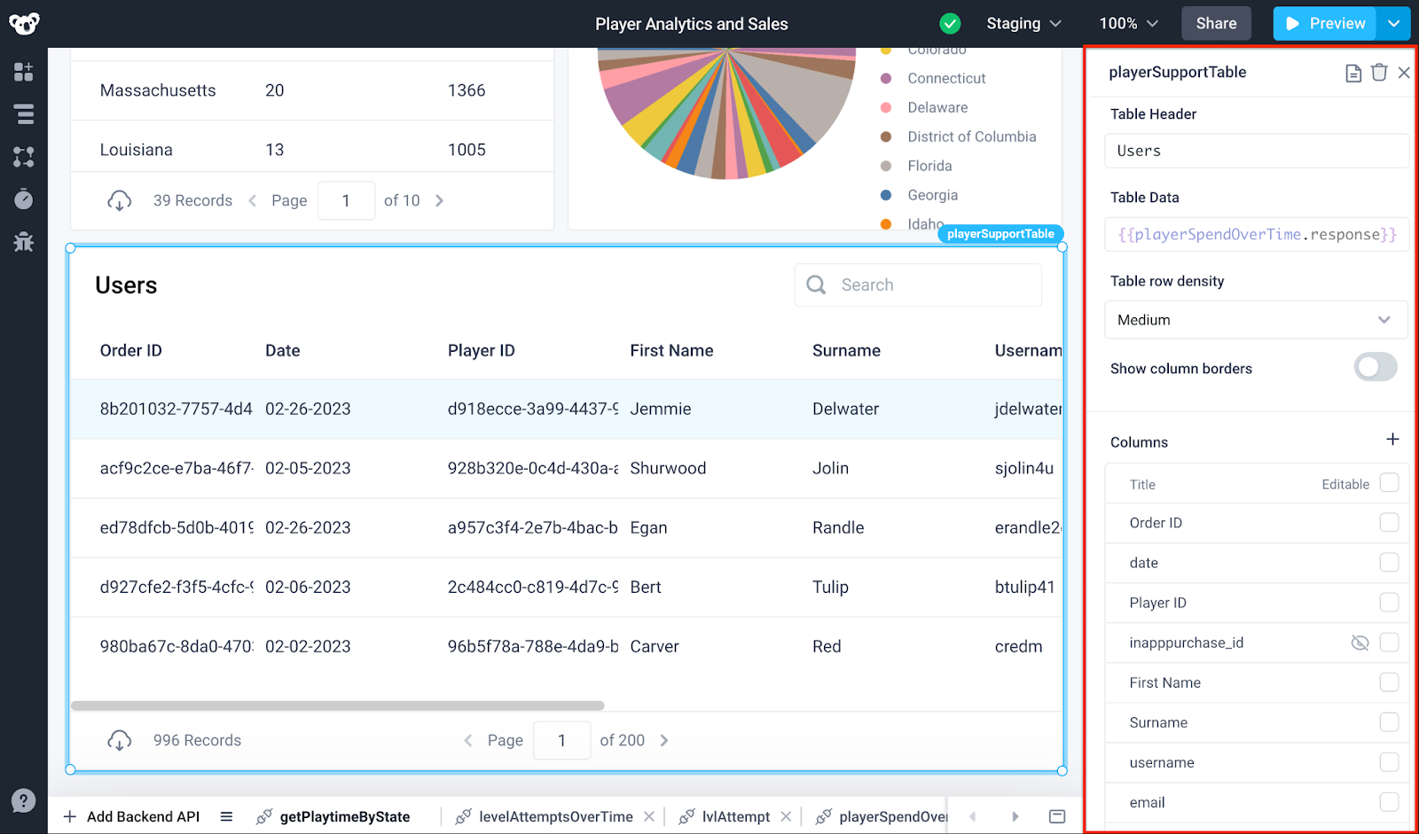Screen dimensions: 1419x834
Task: Click the Users table search field
Action: 918,284
